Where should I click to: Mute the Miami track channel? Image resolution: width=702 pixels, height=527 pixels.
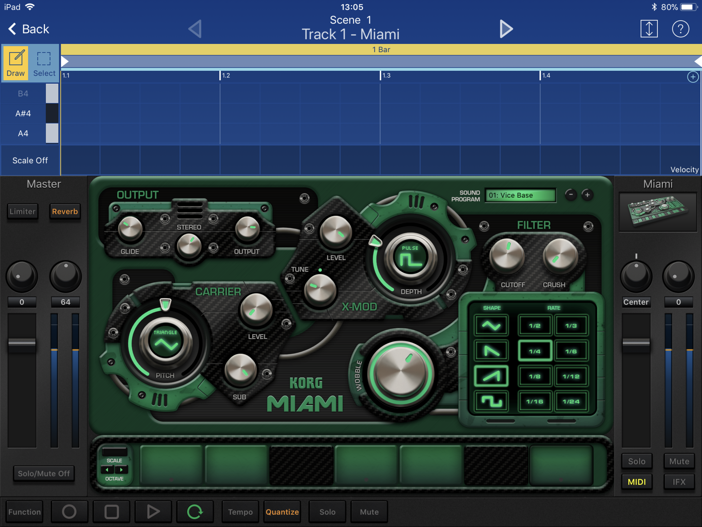pyautogui.click(x=679, y=461)
